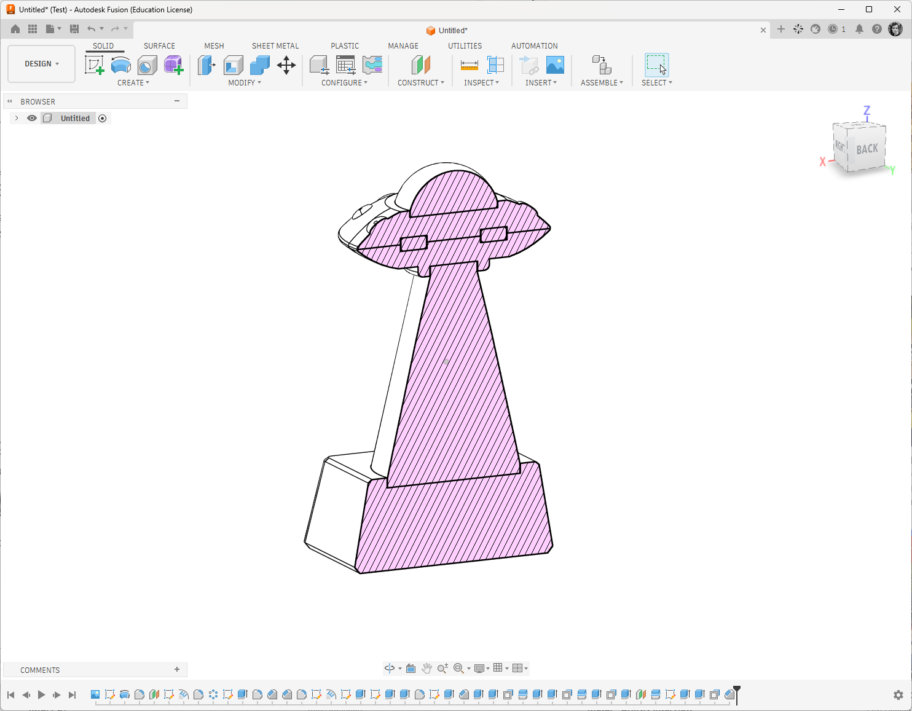Select the Create Sketch tool
The image size is (912, 711).
tap(95, 65)
